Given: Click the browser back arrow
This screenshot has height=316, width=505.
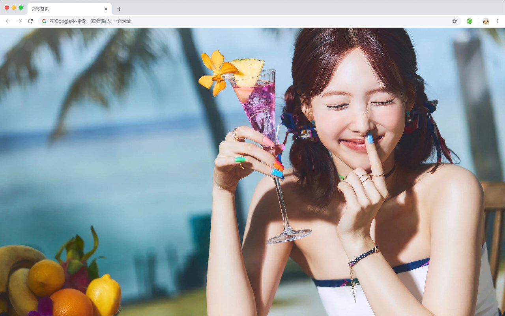Looking at the screenshot, I should click(x=8, y=21).
